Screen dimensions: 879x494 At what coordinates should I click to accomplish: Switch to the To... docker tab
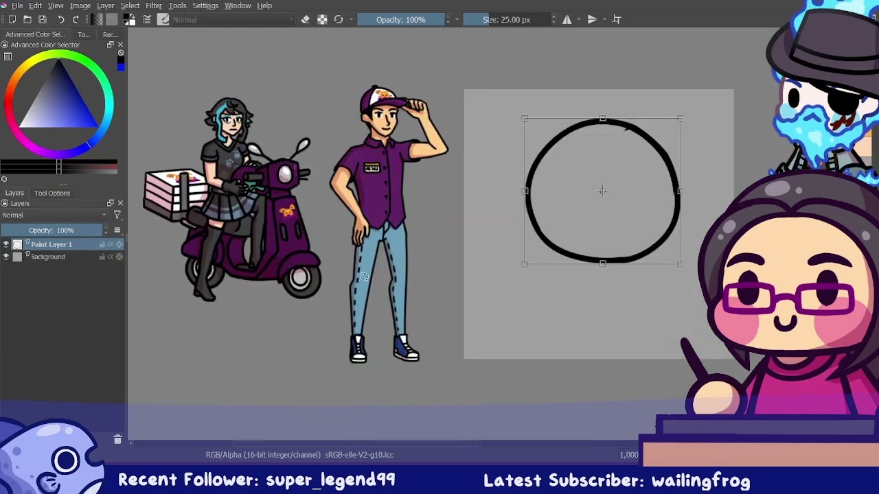[x=84, y=34]
